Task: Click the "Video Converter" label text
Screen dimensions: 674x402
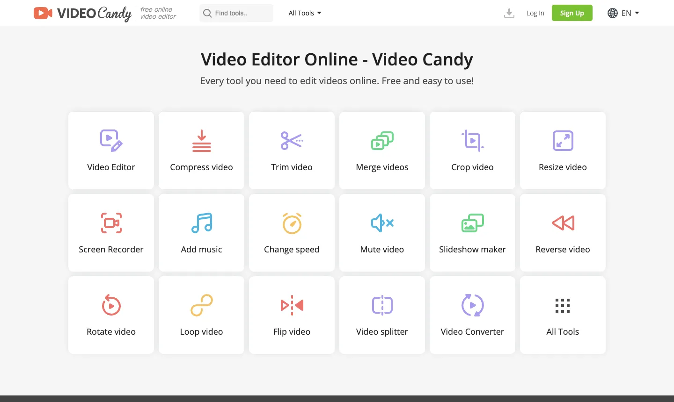Action: pyautogui.click(x=472, y=332)
